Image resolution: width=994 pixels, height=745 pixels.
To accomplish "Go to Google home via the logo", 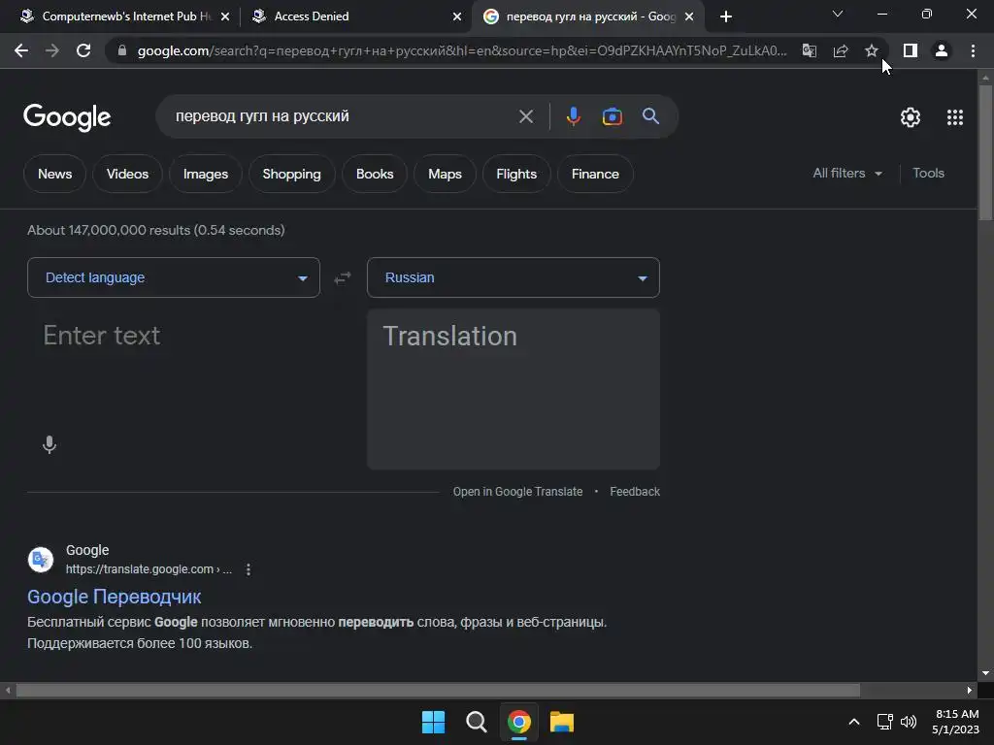I will 67,117.
